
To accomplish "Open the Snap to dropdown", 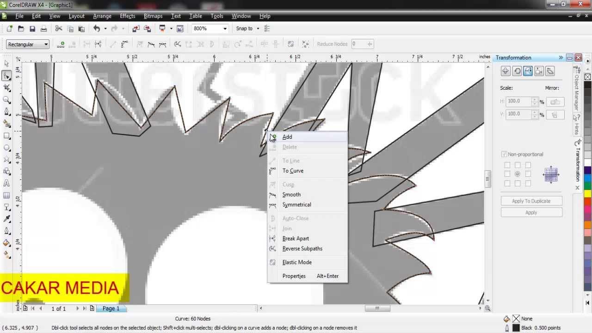I will click(258, 29).
